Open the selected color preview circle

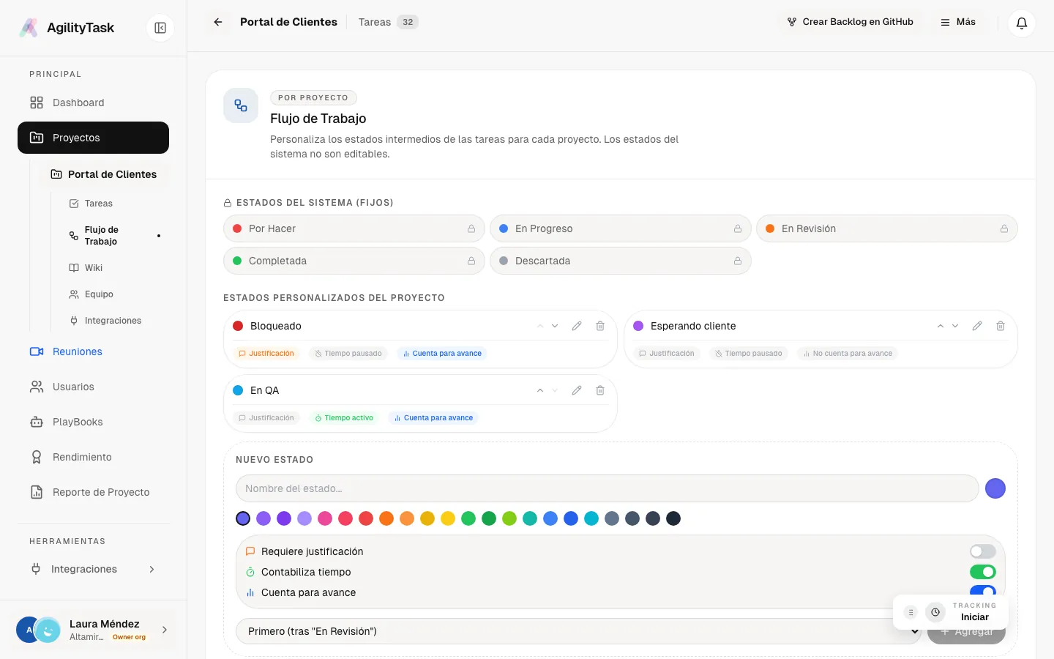tap(995, 488)
